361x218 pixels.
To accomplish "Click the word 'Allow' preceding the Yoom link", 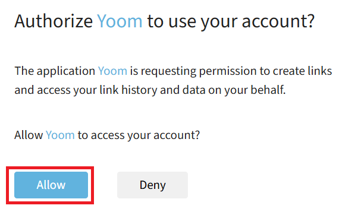I will click(x=29, y=135).
